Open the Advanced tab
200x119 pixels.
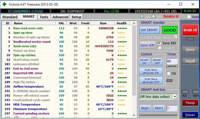click(60, 17)
